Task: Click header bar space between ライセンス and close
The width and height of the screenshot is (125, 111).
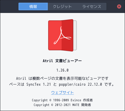Action: (112, 6)
